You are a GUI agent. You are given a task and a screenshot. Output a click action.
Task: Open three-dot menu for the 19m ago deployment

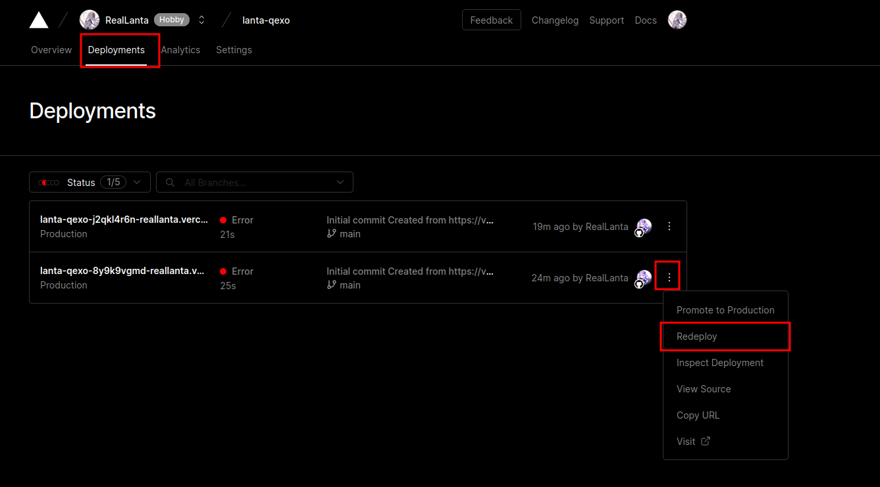[x=669, y=226]
